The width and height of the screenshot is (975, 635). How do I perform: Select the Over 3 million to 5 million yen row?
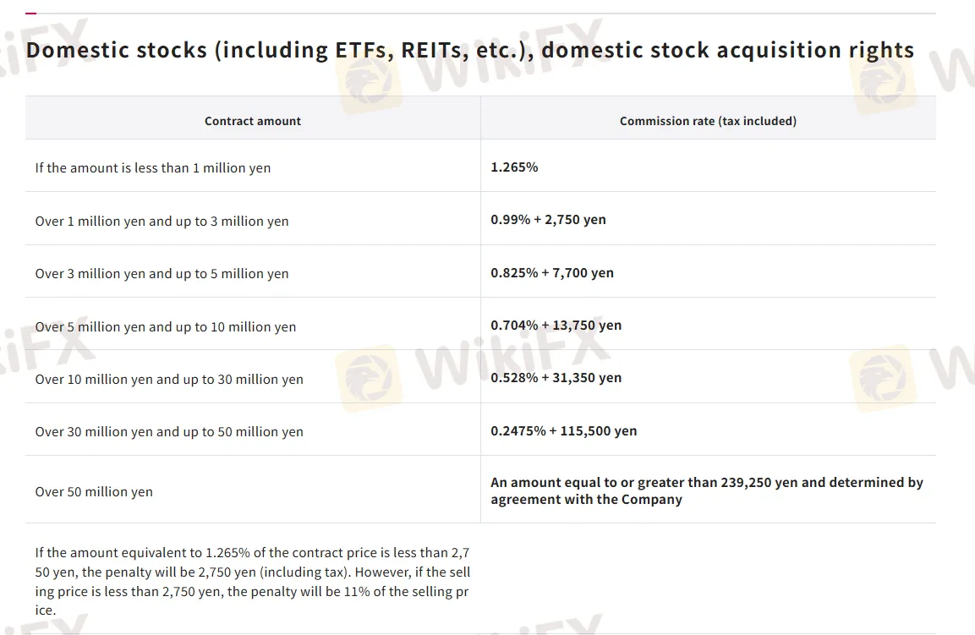click(x=480, y=271)
